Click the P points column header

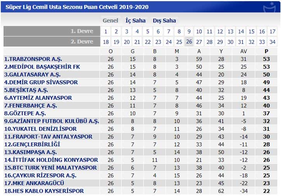(x=266, y=51)
